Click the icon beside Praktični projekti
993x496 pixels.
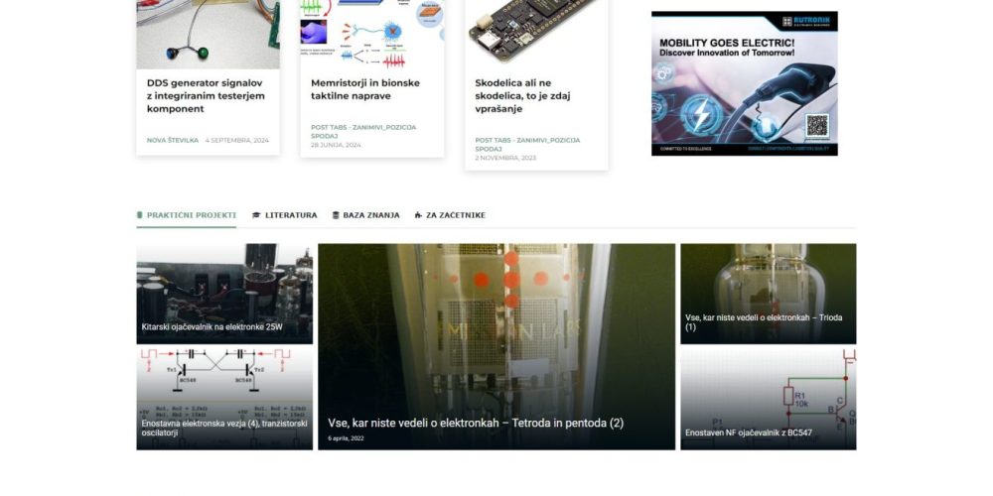(x=141, y=215)
